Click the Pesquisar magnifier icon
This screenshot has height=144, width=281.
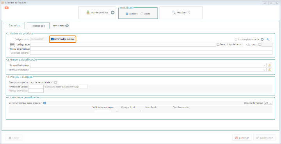click(x=173, y=13)
